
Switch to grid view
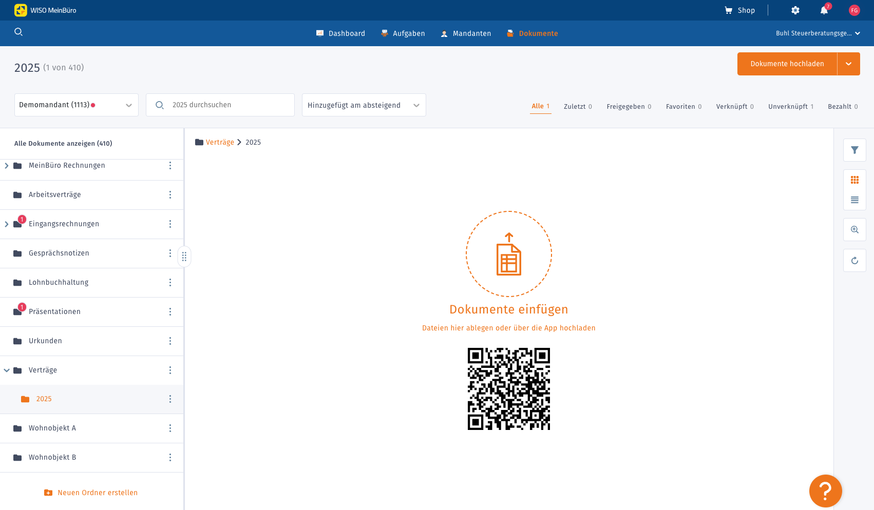coord(854,180)
